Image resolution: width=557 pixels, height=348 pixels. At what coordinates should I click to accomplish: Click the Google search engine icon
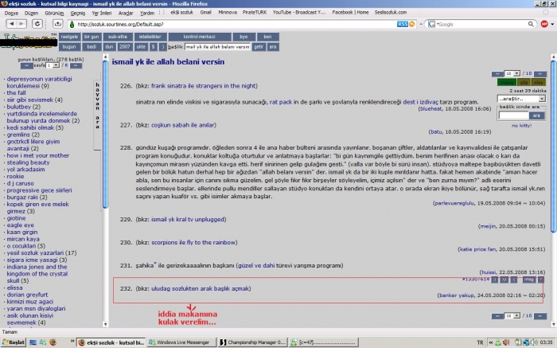[x=431, y=24]
